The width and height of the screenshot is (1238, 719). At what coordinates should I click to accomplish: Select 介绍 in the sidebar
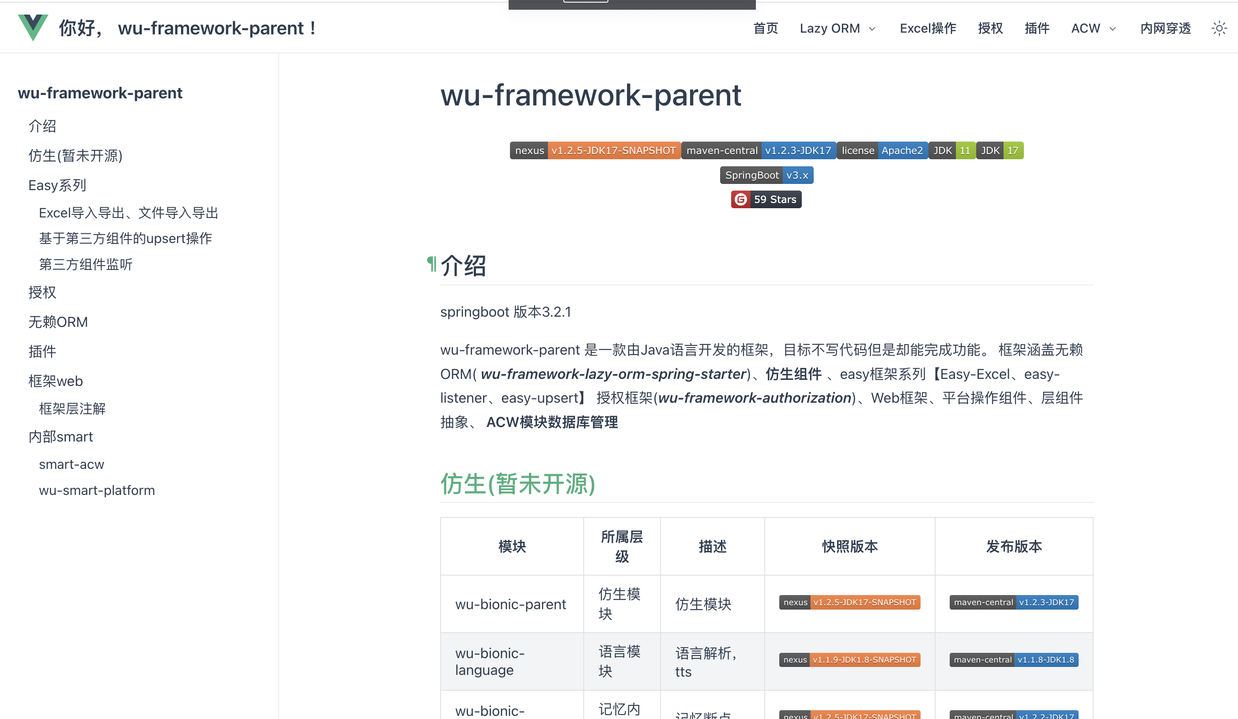click(43, 126)
